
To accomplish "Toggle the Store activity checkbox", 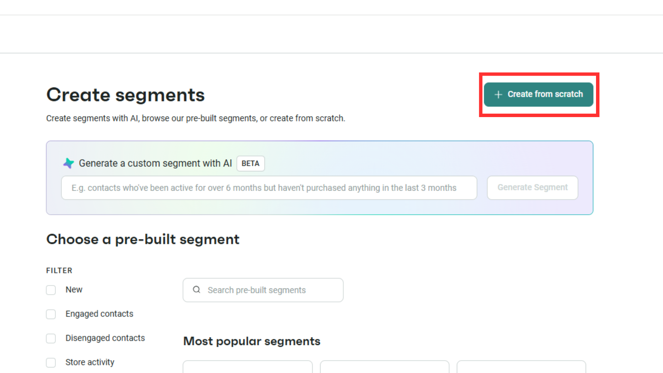I will tap(51, 363).
